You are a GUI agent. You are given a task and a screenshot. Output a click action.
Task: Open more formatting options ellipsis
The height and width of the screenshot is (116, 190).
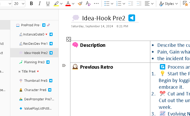click(96, 4)
